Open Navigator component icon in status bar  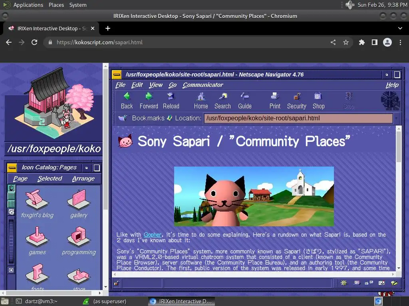(x=344, y=283)
